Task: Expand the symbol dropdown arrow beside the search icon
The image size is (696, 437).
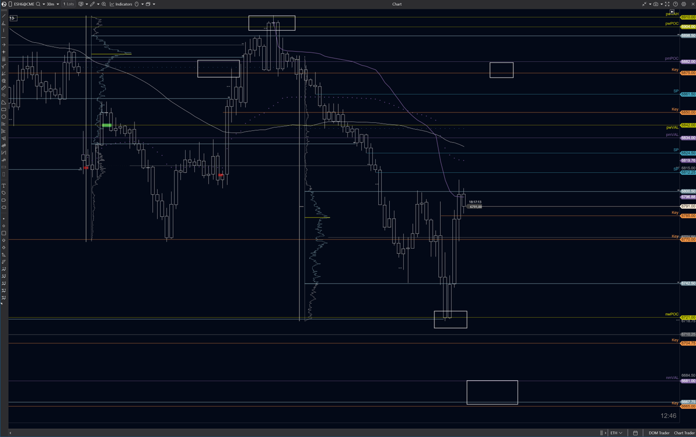Action: (44, 4)
